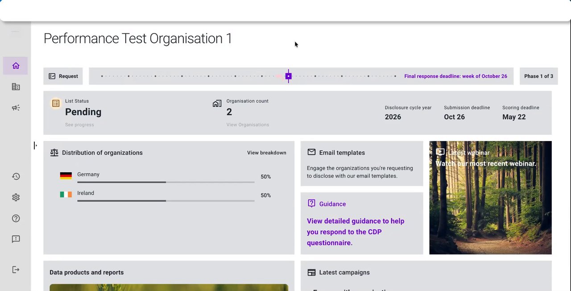Open the Campaigns megaphone sidebar icon
Screen dimensions: 571x291
16,108
